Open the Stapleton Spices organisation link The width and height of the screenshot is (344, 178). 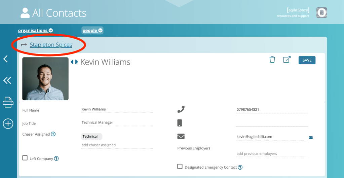click(51, 45)
